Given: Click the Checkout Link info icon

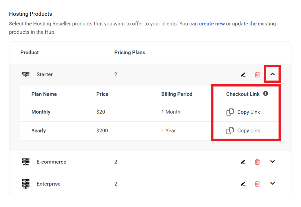Looking at the screenshot, I should click(x=265, y=94).
